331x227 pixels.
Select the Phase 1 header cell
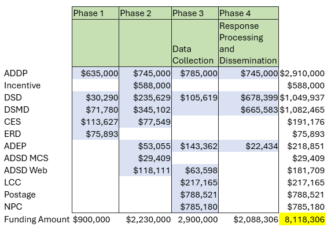pyautogui.click(x=95, y=13)
